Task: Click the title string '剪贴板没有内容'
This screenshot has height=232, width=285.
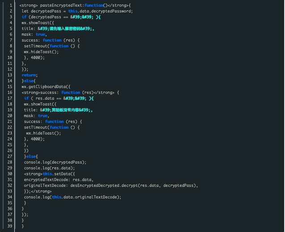Action: coord(65,110)
